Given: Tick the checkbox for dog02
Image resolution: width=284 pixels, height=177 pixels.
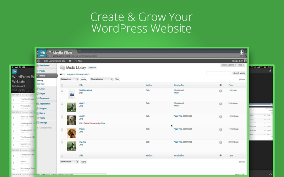Looking at the screenshot, I should pos(62,117).
